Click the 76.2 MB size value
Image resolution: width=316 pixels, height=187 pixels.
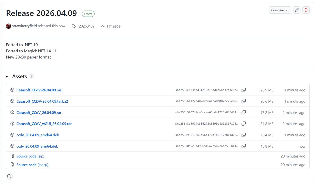pyautogui.click(x=267, y=113)
